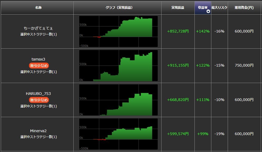The height and width of the screenshot is (152, 262).
Task: Expand 選択中ストラテジー数(1) under Minerva2
Action: (x=39, y=137)
